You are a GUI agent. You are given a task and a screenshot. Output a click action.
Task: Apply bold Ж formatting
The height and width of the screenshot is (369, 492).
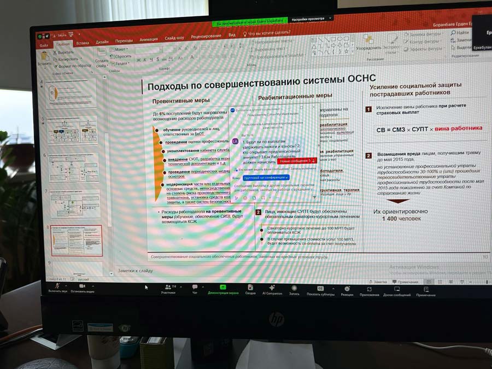(x=139, y=60)
